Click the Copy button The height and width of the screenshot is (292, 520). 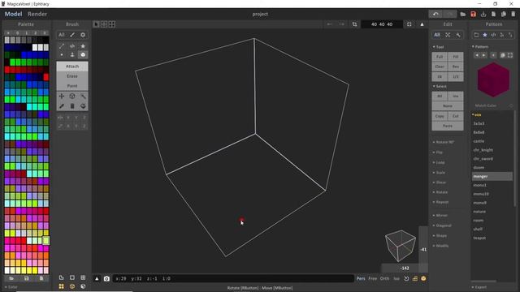(x=440, y=116)
